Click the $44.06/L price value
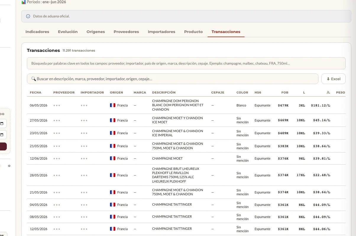356x236 pixels. tap(322, 229)
